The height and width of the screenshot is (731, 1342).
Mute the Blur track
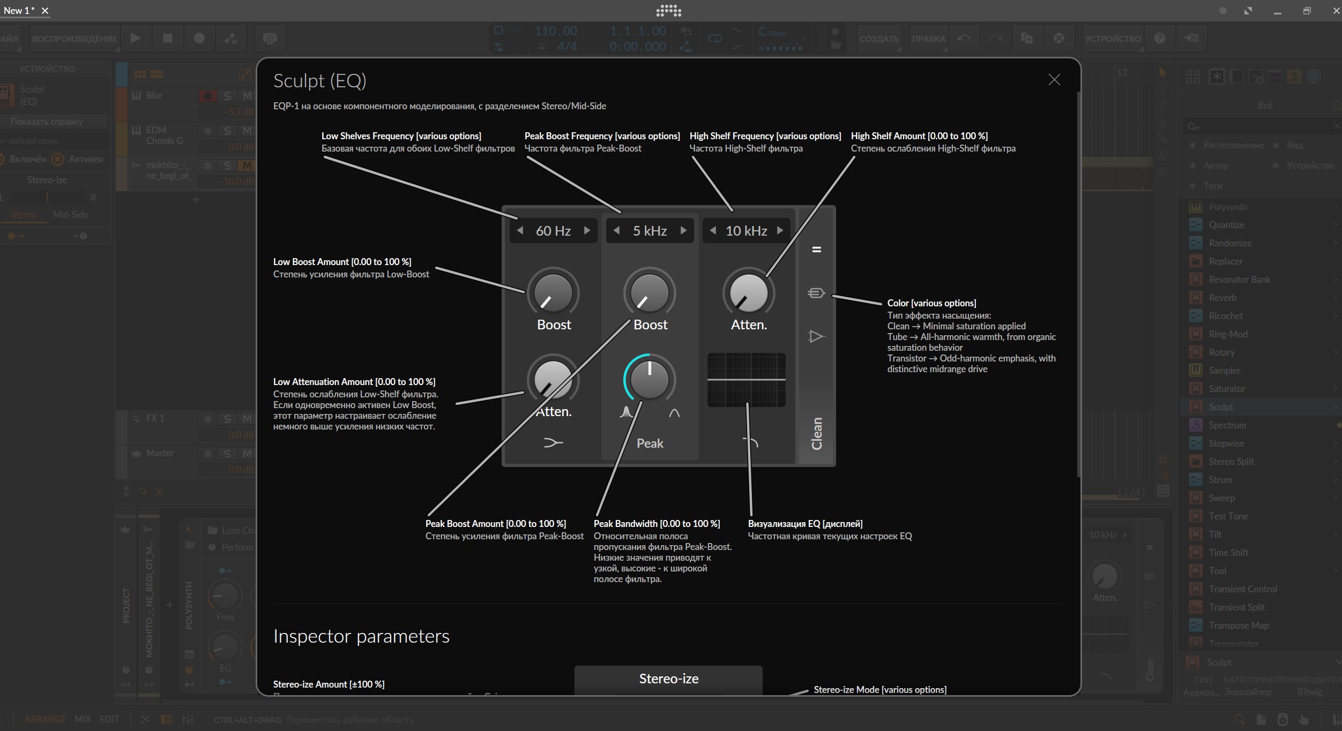[247, 96]
